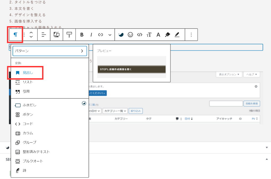The width and height of the screenshot is (271, 179).
Task: Insert a link with the link icon
Action: [101, 35]
